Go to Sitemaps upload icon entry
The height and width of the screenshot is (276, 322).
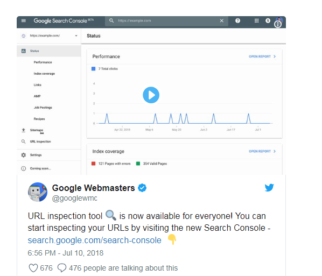pyautogui.click(x=23, y=130)
